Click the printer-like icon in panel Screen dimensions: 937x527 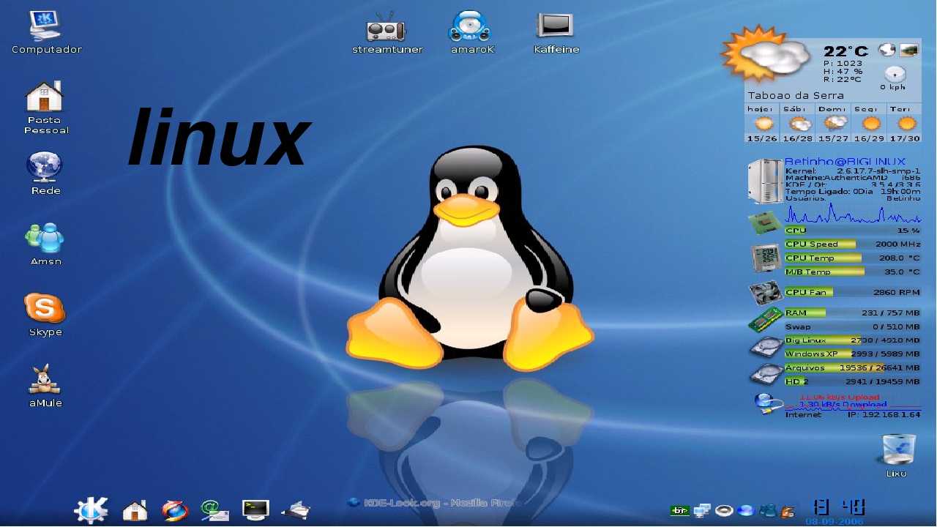pos(297,510)
